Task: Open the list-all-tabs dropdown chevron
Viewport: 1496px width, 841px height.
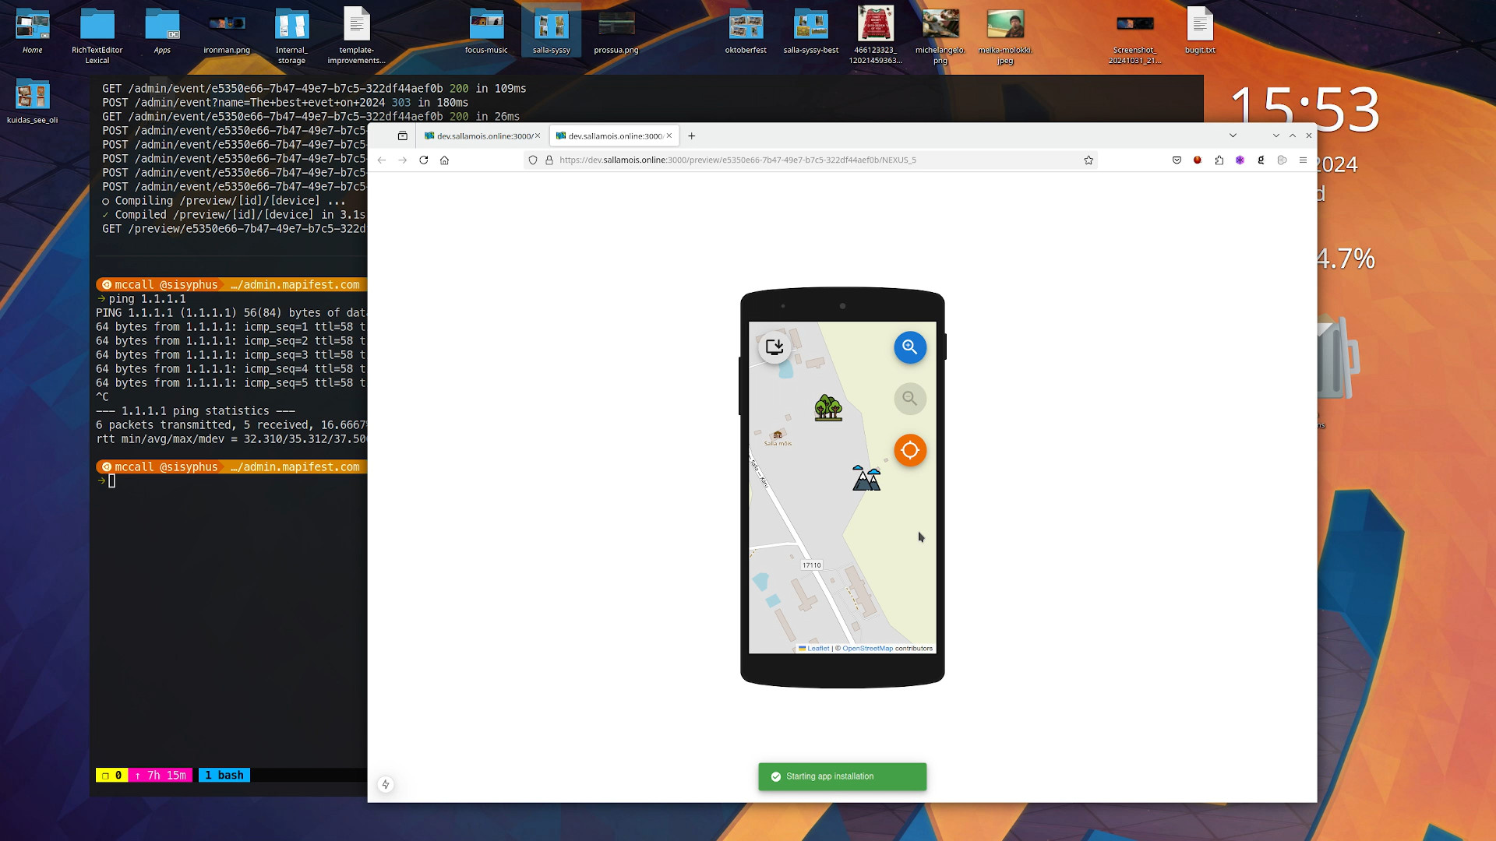Action: coord(1233,135)
